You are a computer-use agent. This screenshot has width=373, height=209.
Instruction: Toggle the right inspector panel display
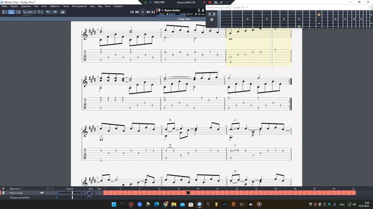pos(18,12)
